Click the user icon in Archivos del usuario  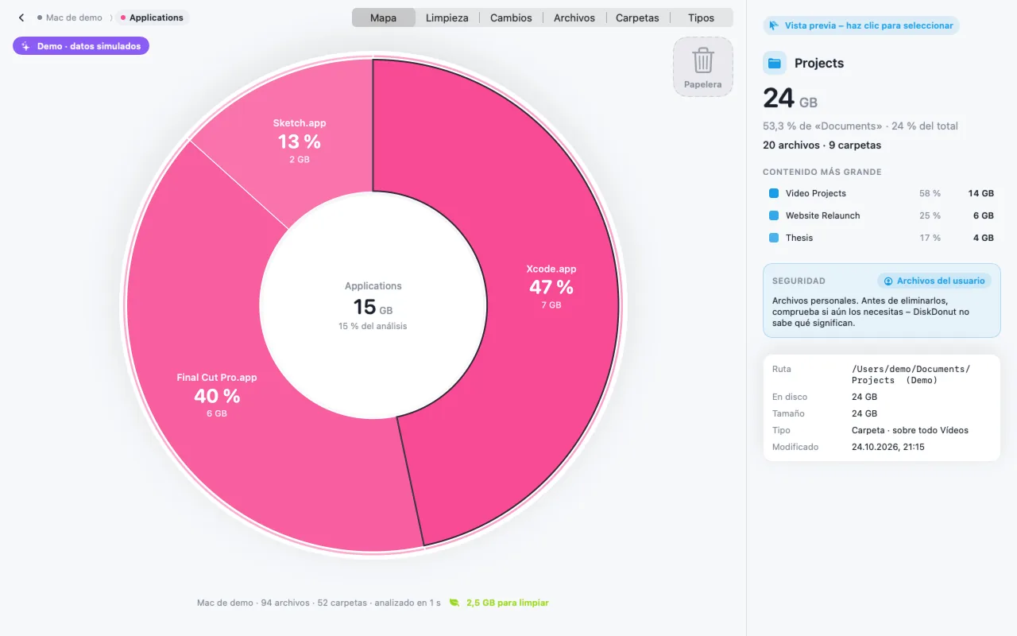(x=888, y=281)
